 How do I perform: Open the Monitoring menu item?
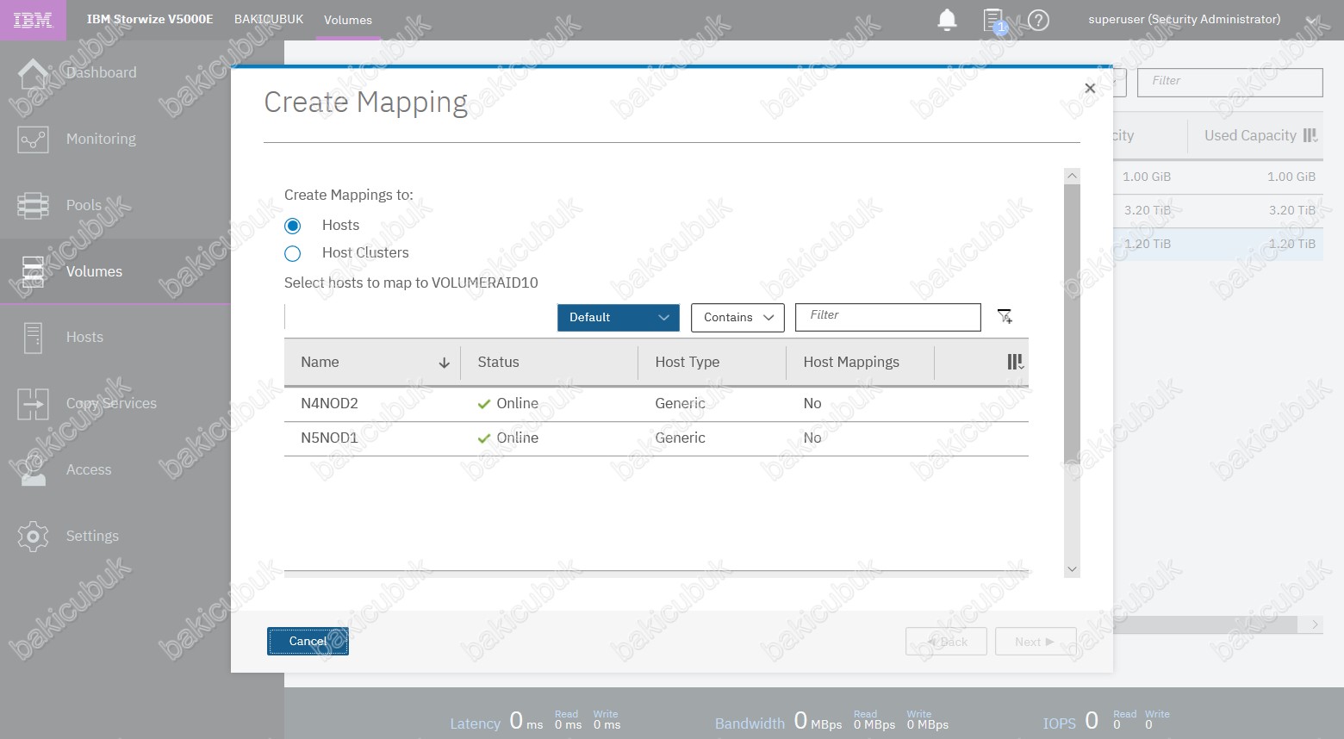coord(101,140)
